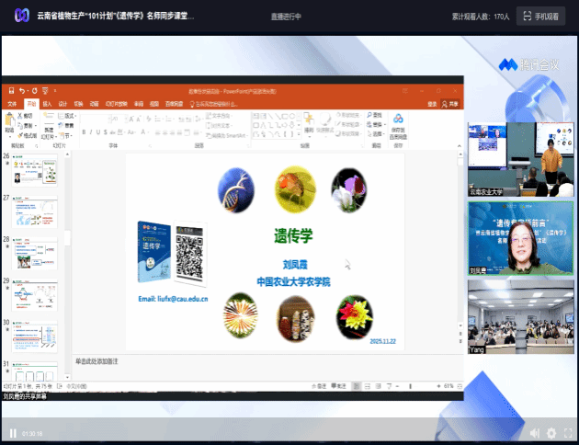The image size is (579, 445).
Task: Select slide 28 thumbnail in panel
Action: (x=35, y=252)
